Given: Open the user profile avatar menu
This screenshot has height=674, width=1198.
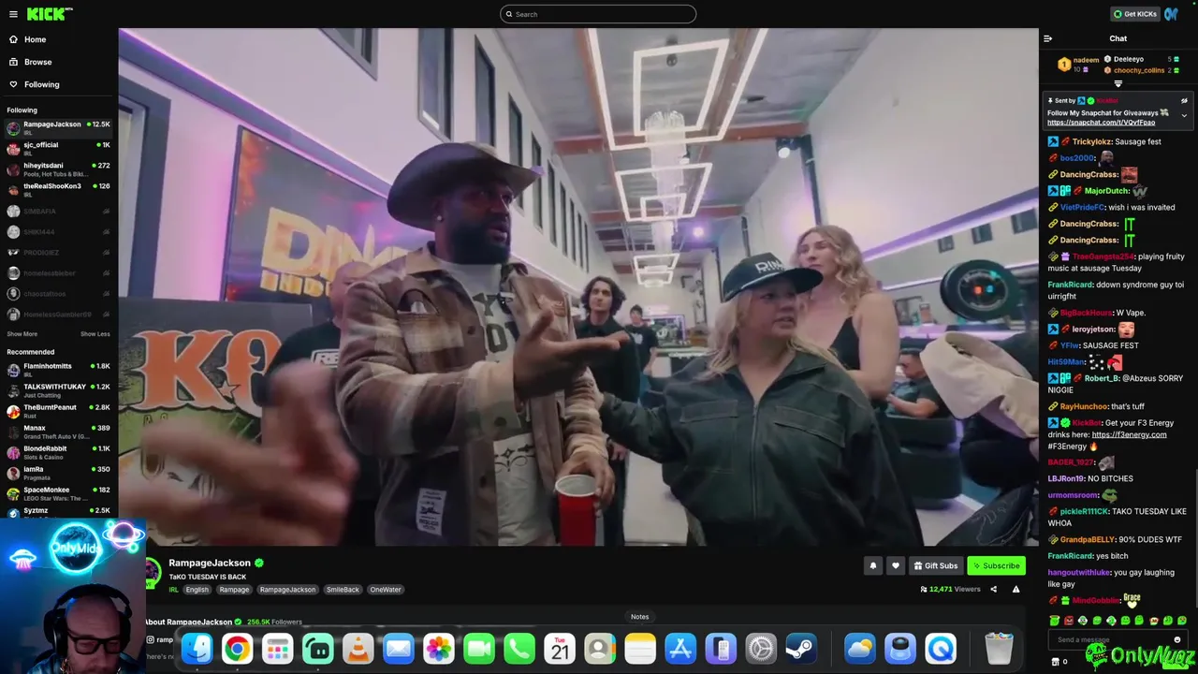Looking at the screenshot, I should [1172, 14].
